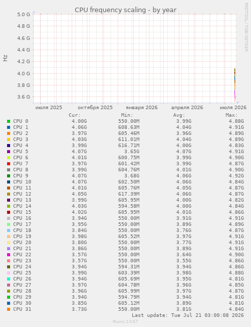Click the 4.0 G y-axis label
This screenshot has height=327, width=251.
(x=24, y=73)
